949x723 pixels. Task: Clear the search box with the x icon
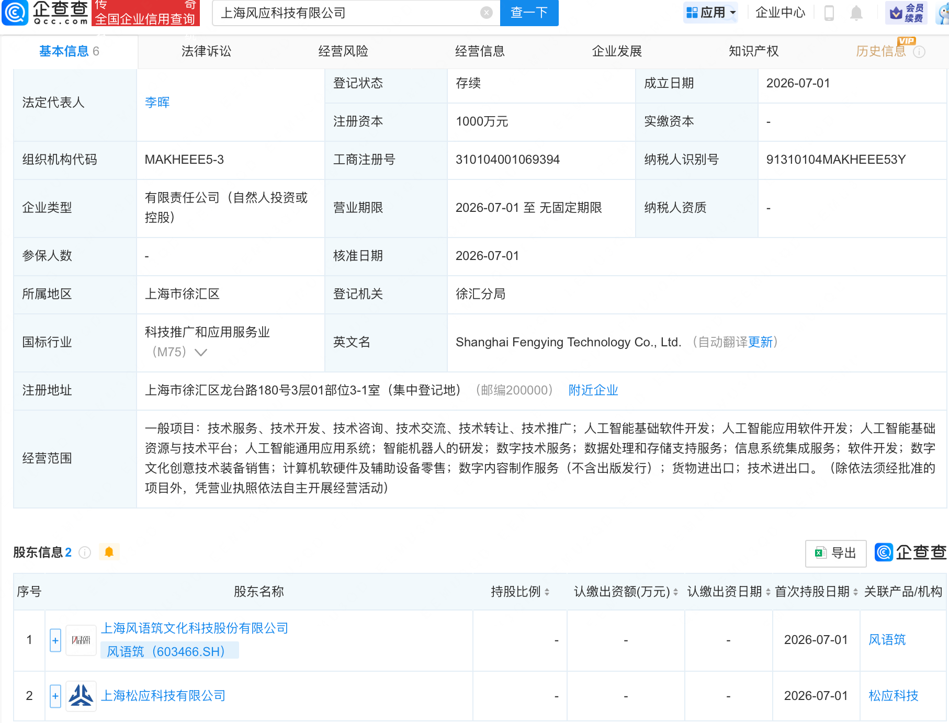tap(487, 13)
